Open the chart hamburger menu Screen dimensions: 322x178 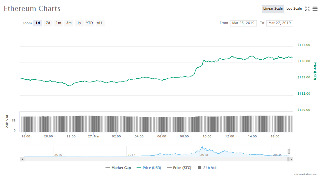coord(315,9)
